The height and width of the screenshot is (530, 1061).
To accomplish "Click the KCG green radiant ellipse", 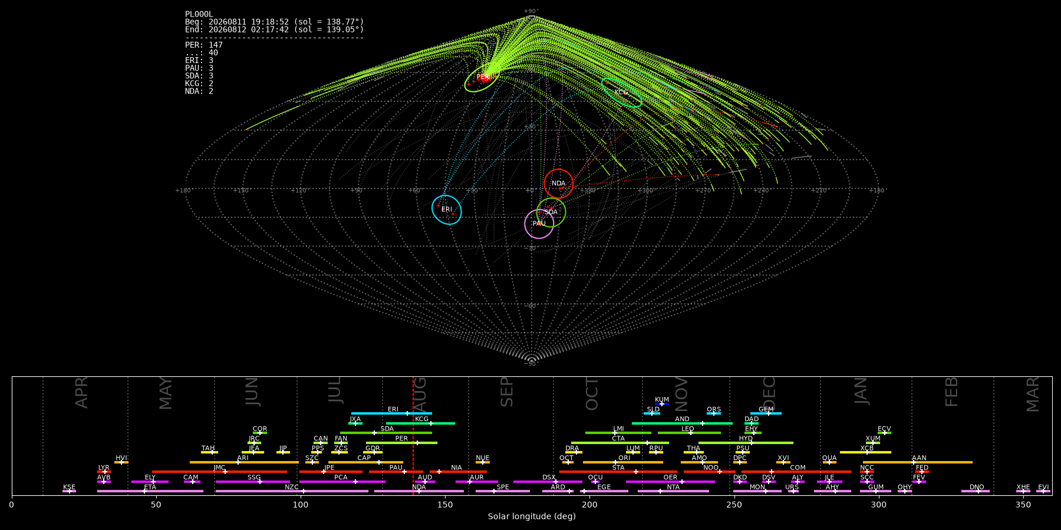I will [x=622, y=92].
